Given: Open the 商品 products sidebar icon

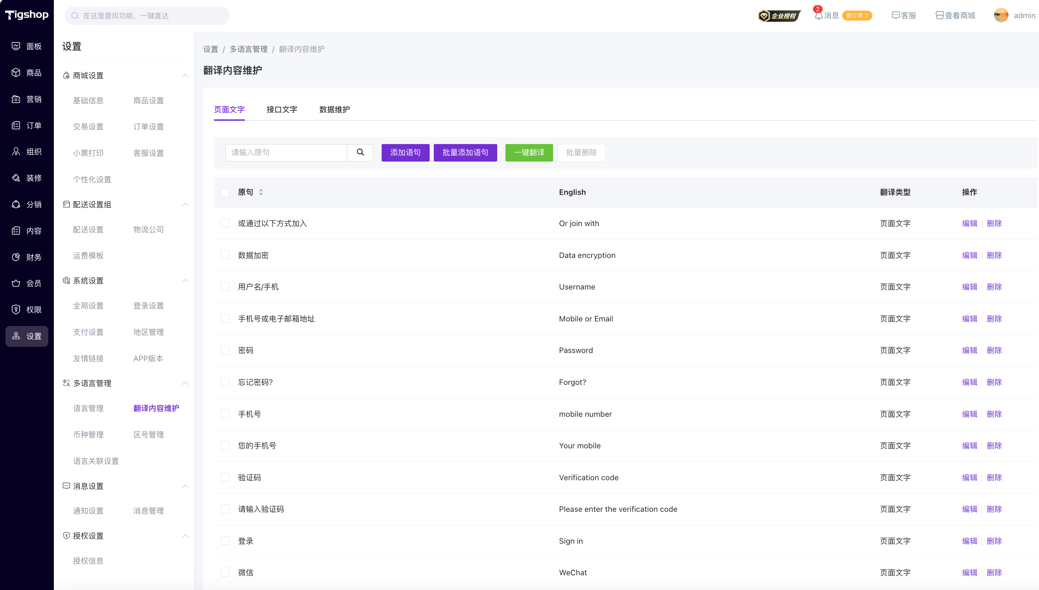Looking at the screenshot, I should tap(16, 72).
